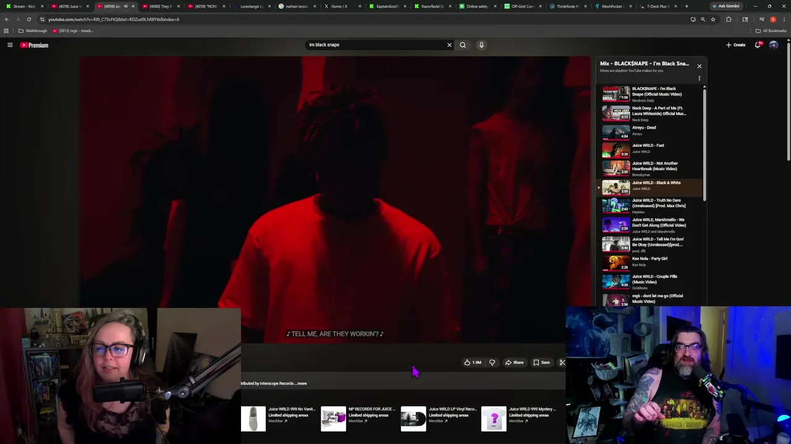This screenshot has height=444, width=791.
Task: Play Juice WRLD - Fast
Action: (651, 149)
